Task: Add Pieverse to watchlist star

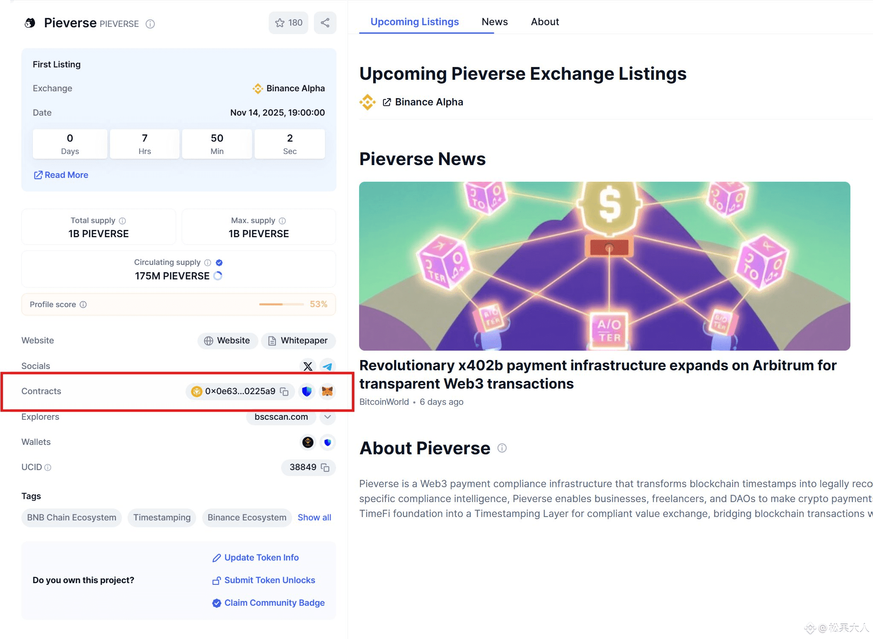Action: pyautogui.click(x=288, y=23)
